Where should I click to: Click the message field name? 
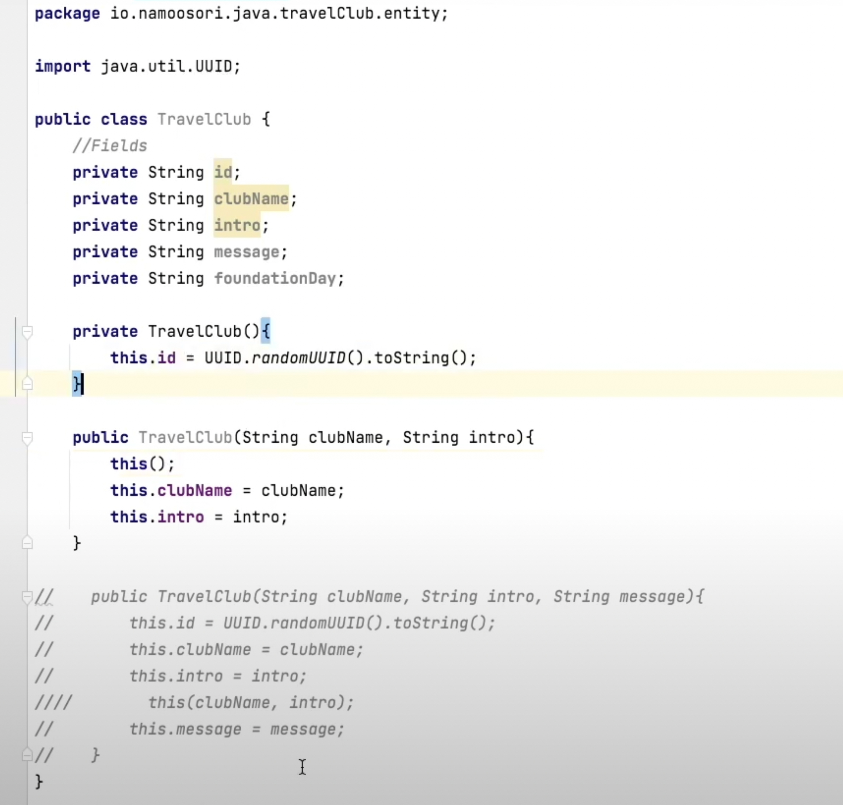(x=247, y=252)
